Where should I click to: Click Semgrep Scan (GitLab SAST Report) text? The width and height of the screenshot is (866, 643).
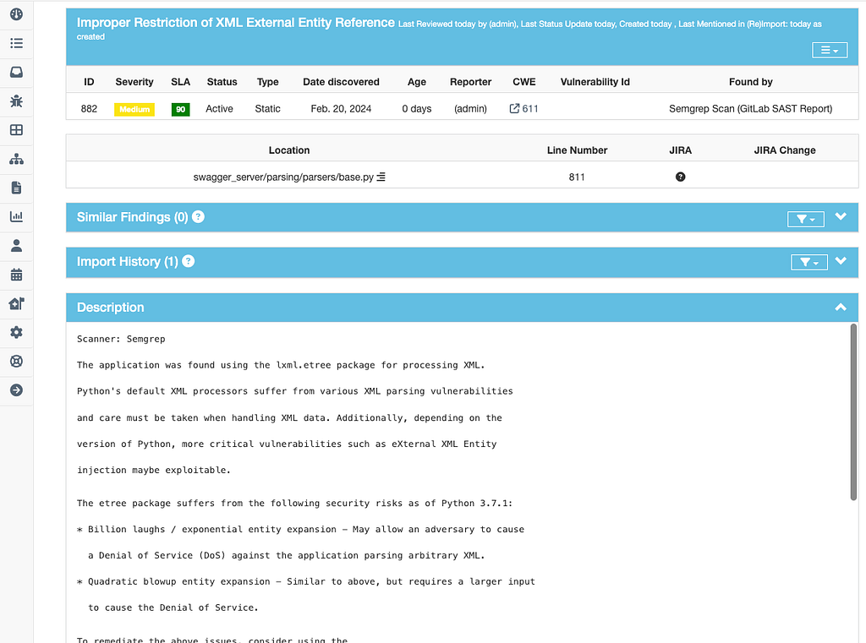tap(751, 109)
